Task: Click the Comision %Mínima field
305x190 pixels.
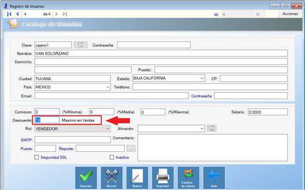Action: 47,112
